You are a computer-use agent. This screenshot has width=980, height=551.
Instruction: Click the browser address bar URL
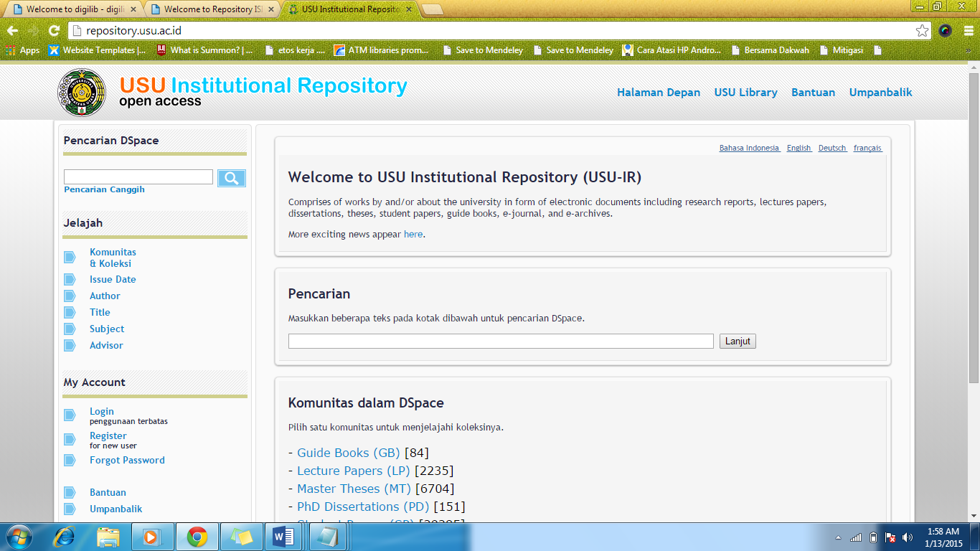[x=133, y=30]
